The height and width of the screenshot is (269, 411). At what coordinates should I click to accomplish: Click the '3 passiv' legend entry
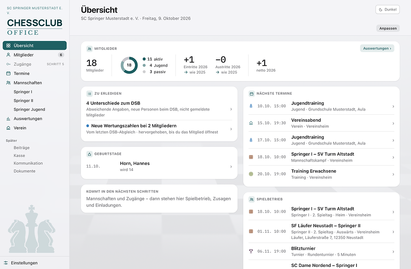tap(154, 72)
